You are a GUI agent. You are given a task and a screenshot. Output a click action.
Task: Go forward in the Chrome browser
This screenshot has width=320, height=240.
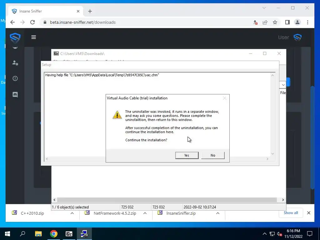click(22, 22)
